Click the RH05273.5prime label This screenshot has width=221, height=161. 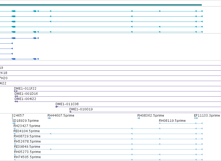click(27, 152)
